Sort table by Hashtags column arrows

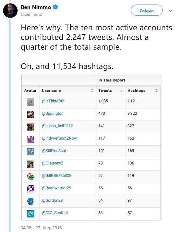pos(157,91)
